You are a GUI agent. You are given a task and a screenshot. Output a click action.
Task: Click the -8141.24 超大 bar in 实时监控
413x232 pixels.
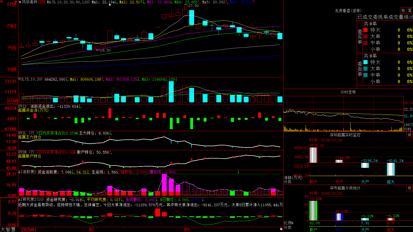(391, 169)
